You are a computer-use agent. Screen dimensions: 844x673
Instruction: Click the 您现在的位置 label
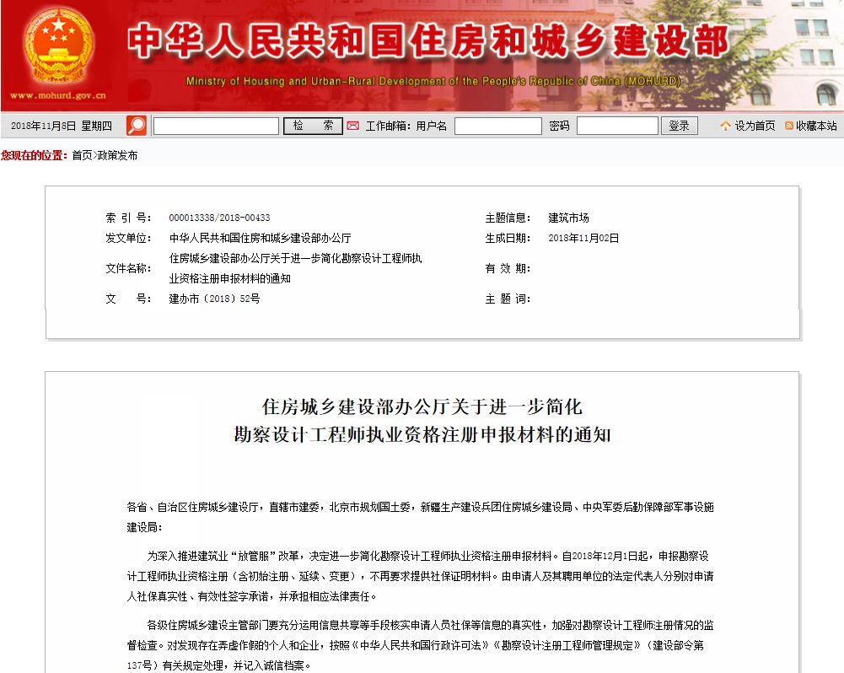click(x=35, y=155)
